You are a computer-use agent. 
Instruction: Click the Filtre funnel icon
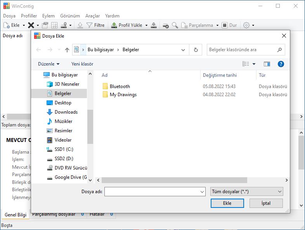[89, 25]
